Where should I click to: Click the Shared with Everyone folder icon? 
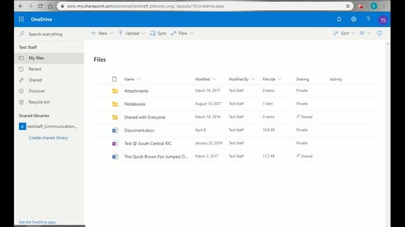[x=115, y=117]
